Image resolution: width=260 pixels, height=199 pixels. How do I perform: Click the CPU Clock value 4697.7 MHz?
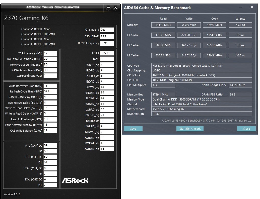[202, 75]
